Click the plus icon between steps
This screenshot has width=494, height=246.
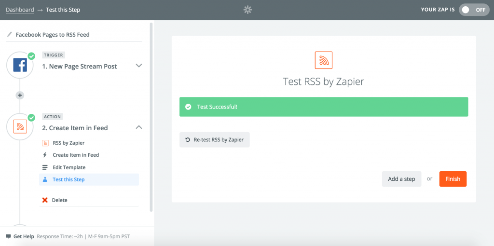point(20,95)
